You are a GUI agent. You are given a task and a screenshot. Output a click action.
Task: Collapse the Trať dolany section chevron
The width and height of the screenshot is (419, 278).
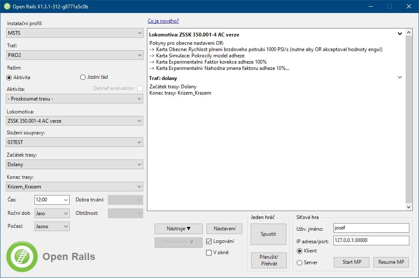tap(400, 77)
